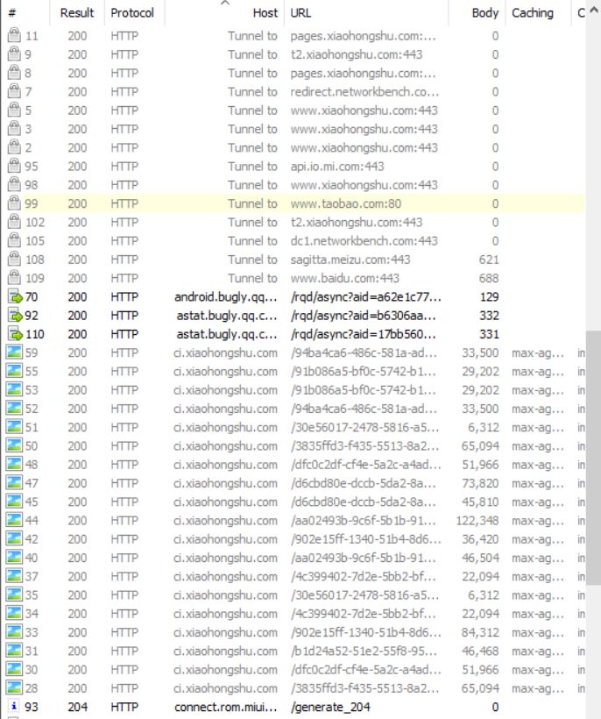Select the lock icon of session 8
601x719 pixels.
(x=14, y=73)
